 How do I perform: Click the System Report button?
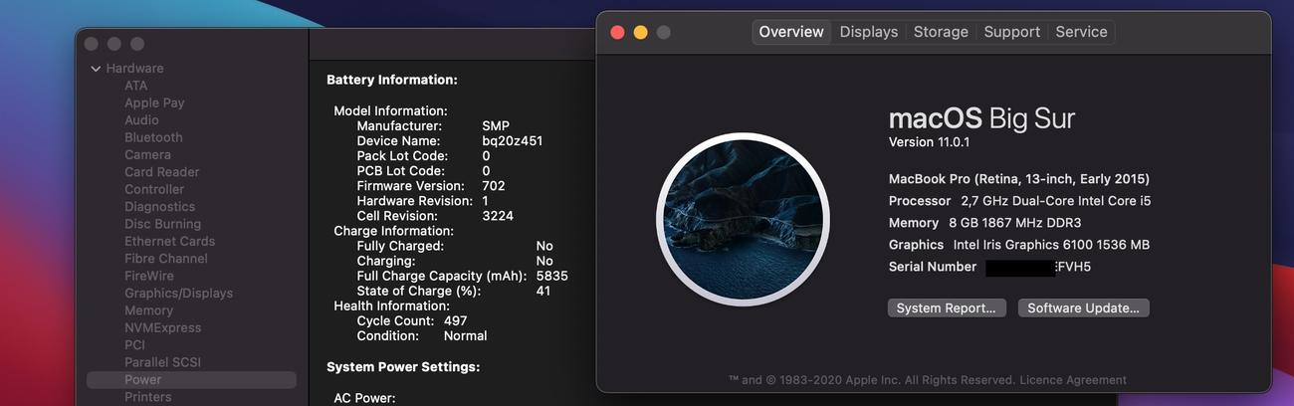tap(946, 308)
